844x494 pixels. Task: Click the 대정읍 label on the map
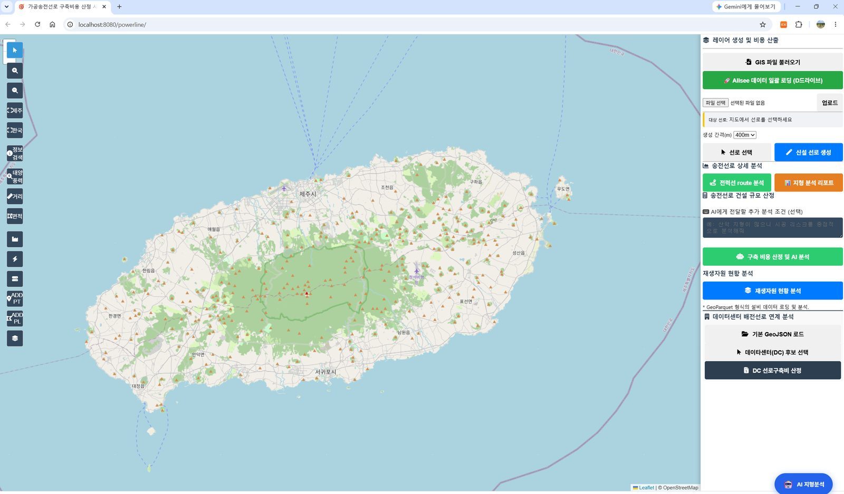(x=138, y=386)
